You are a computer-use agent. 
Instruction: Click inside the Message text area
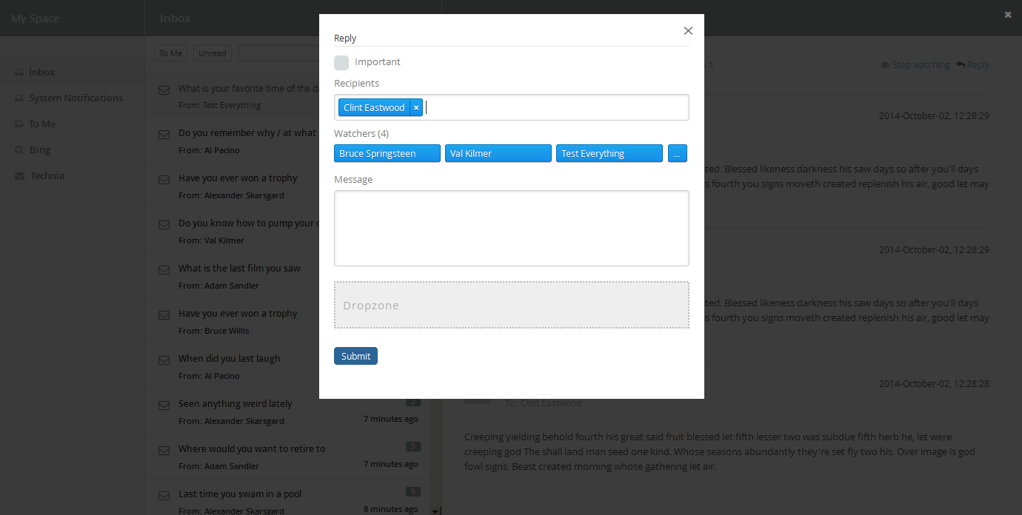511,228
